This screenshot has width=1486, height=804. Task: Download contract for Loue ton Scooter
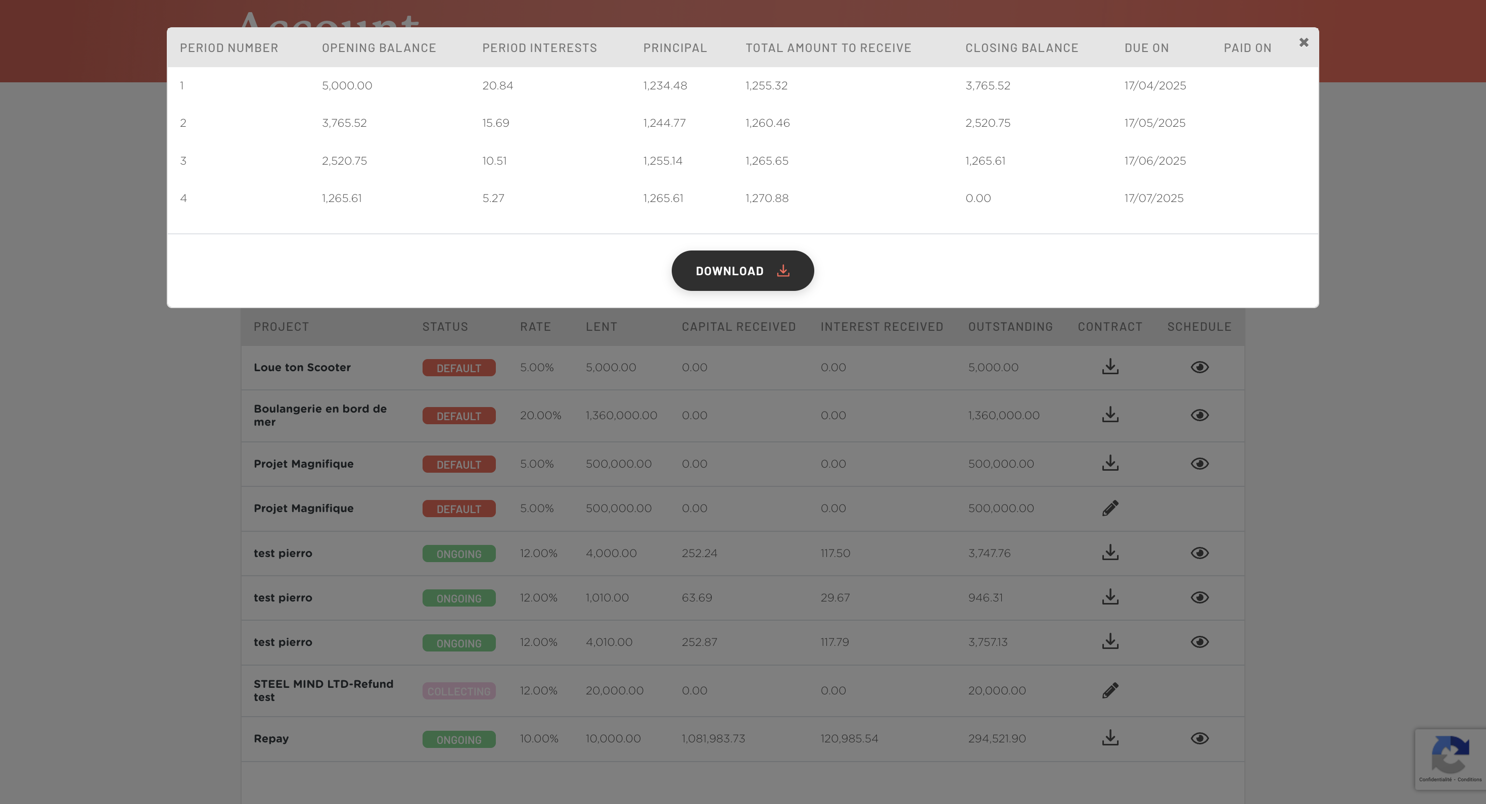click(1110, 367)
